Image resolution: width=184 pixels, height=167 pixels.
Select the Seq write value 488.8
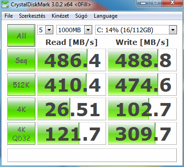coord(142,60)
